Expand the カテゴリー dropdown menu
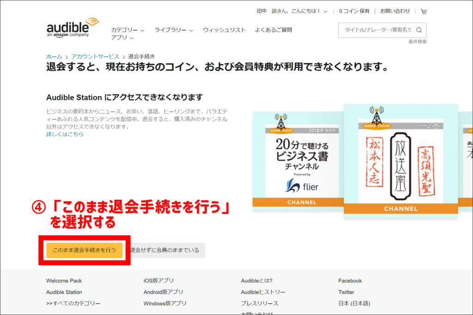This screenshot has width=473, height=315. tap(127, 30)
